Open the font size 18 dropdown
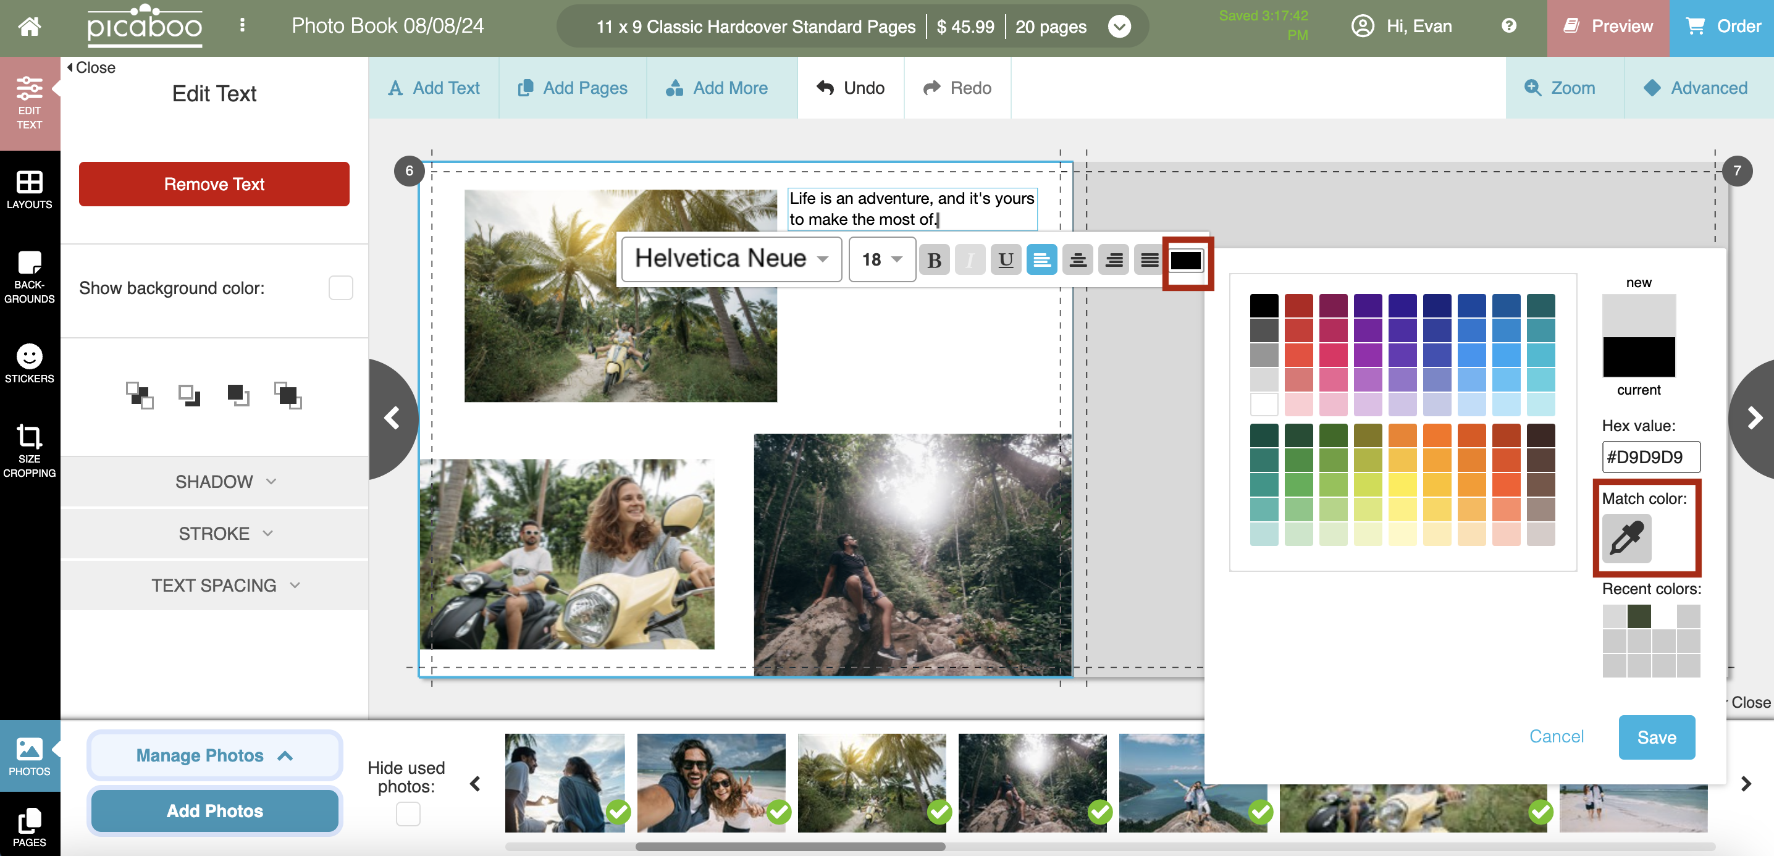The height and width of the screenshot is (856, 1774). point(881,259)
